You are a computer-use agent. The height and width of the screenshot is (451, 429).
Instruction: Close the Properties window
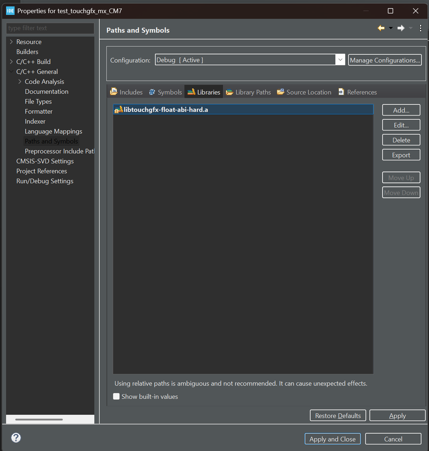point(415,11)
